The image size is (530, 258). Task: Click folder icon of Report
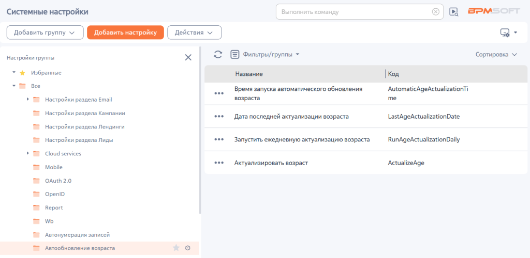36,207
